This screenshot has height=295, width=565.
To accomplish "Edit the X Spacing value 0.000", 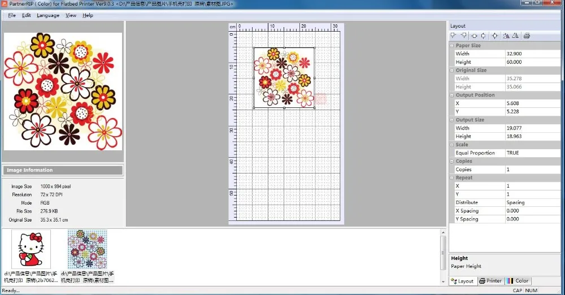I will tap(533, 211).
